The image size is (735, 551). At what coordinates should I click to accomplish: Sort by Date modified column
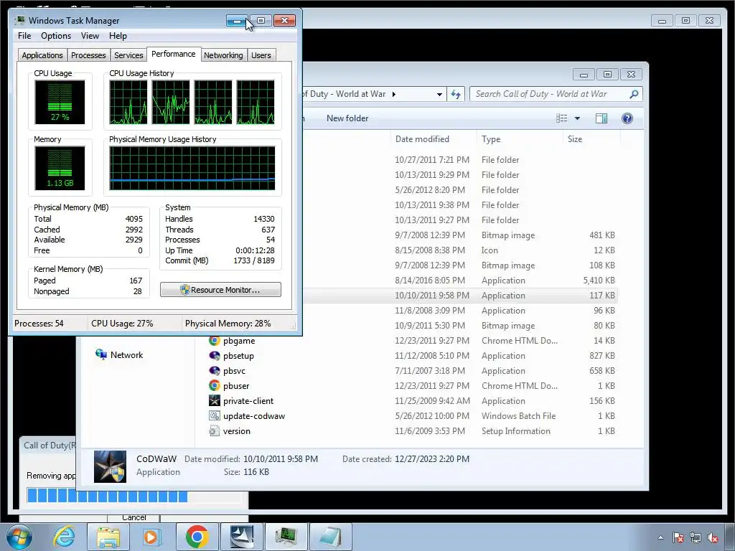coord(422,139)
